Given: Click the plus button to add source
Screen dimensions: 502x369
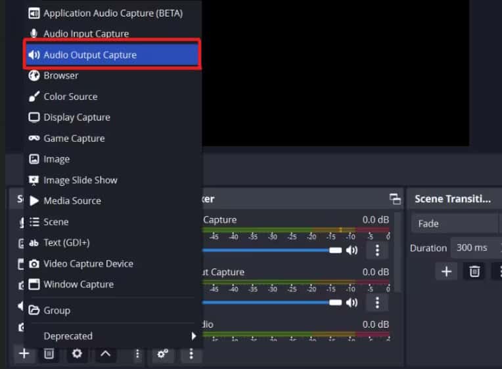Looking at the screenshot, I should [x=24, y=354].
